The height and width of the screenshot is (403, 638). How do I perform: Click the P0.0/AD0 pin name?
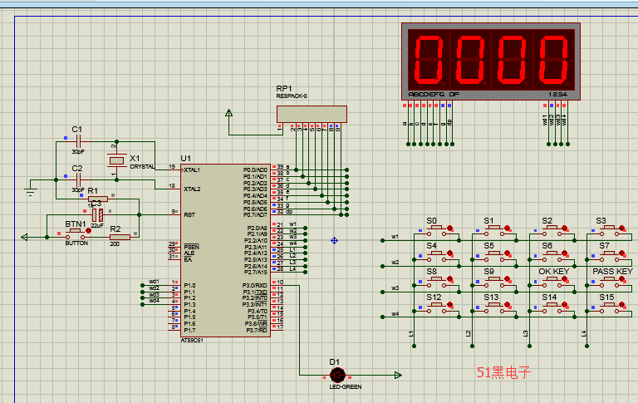256,170
